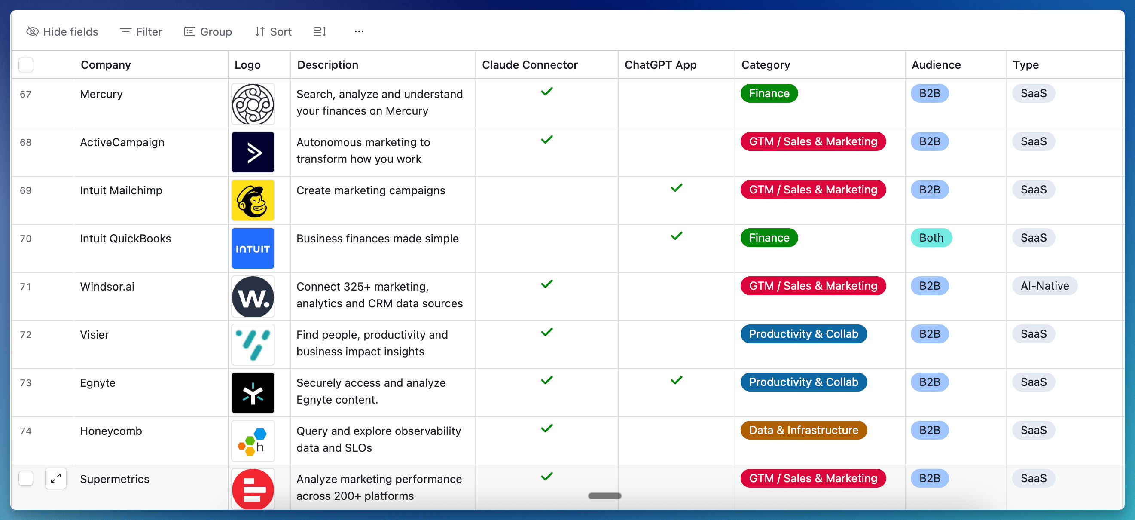Click the Data & Infrastructure category tag

tap(803, 430)
